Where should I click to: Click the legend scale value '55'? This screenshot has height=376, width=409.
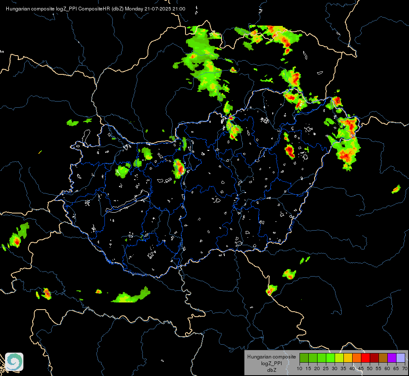click(379, 369)
